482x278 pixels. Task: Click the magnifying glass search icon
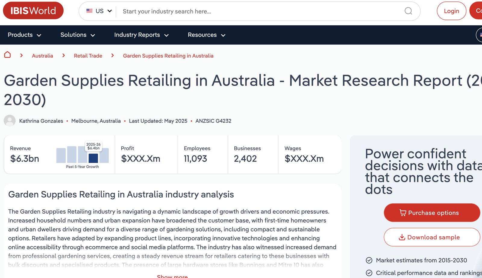(x=408, y=11)
